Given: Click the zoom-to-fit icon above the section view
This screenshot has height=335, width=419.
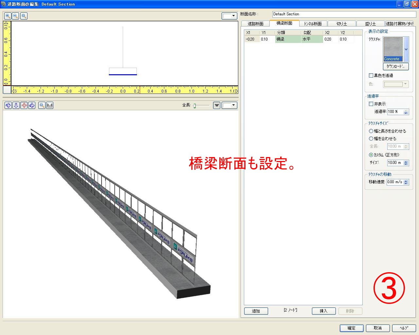Looking at the screenshot, I should pyautogui.click(x=24, y=16).
